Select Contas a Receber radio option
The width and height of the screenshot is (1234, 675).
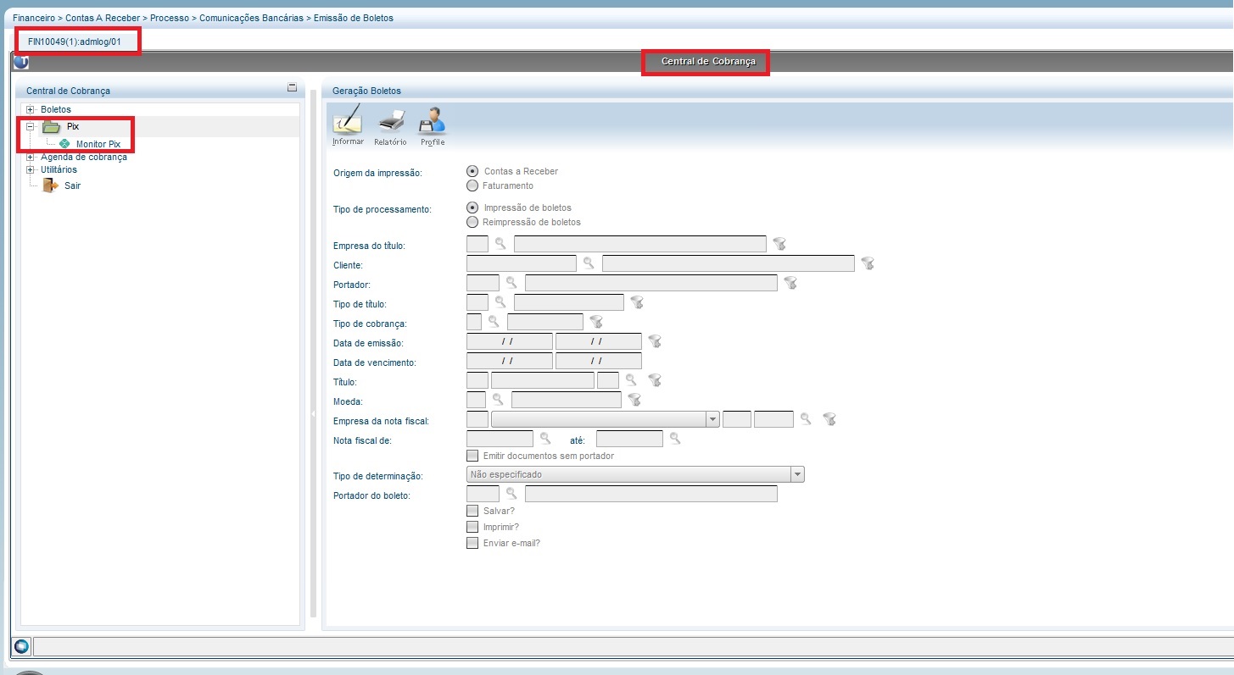pos(472,171)
